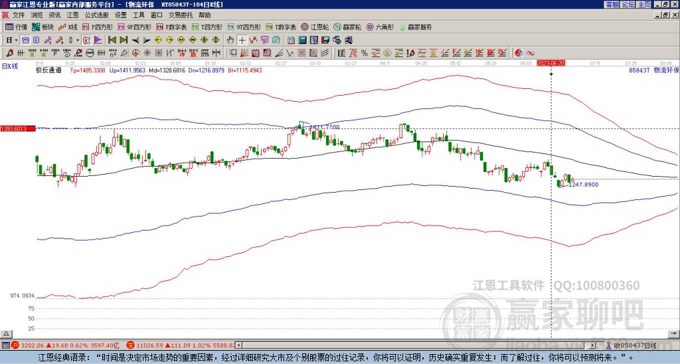680x364 pixels.
Task: Click the blue infinity symbol icon
Action: [x=531, y=53]
